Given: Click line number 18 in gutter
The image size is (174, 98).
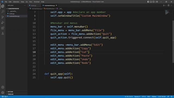Looking at the screenshot, I should click(34, 52).
